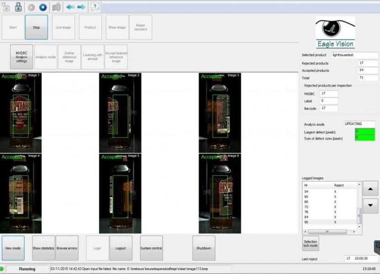Move logged images selection down with arrow button
This screenshot has height=274, width=380.
pyautogui.click(x=370, y=205)
